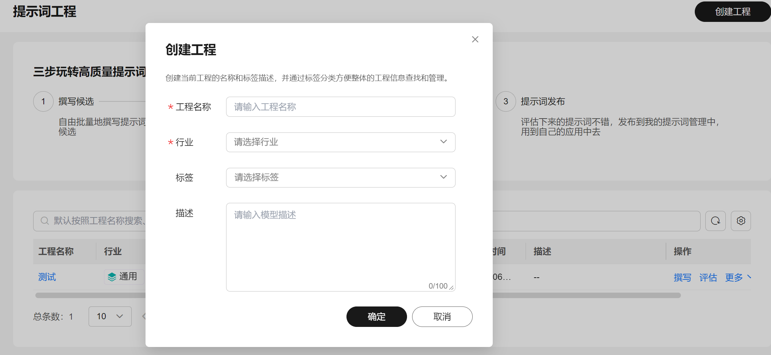771x355 pixels.
Task: Expand the 请选择行业 dropdown
Action: click(x=340, y=142)
